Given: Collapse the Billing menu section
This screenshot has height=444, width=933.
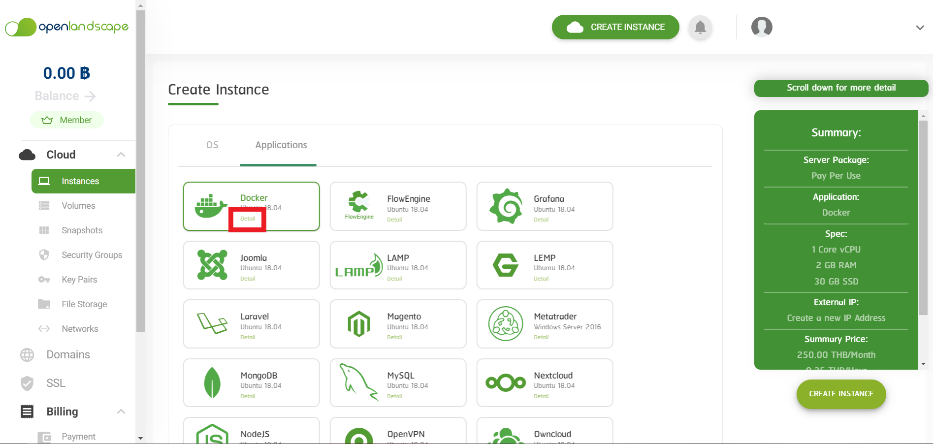Looking at the screenshot, I should click(121, 412).
